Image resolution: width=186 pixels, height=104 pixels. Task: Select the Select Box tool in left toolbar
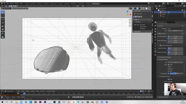pos(3,12)
